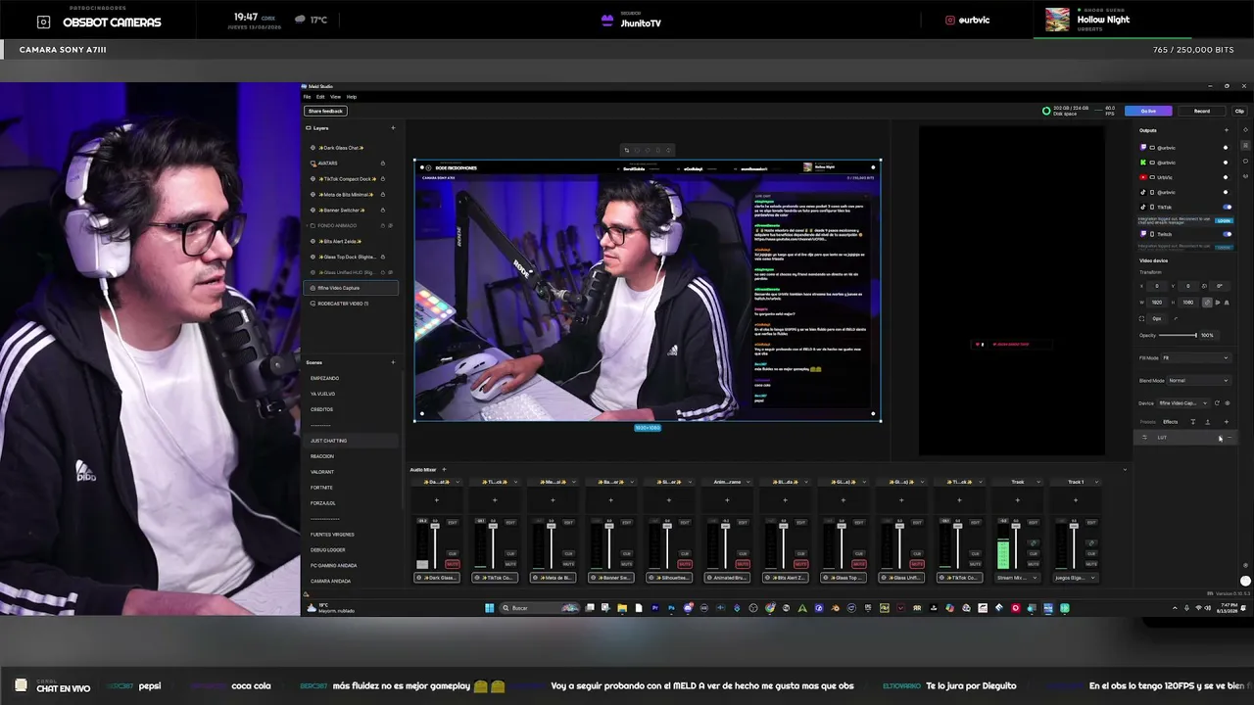Open the Fill Mode dropdown
Image resolution: width=1254 pixels, height=705 pixels.
(1195, 358)
